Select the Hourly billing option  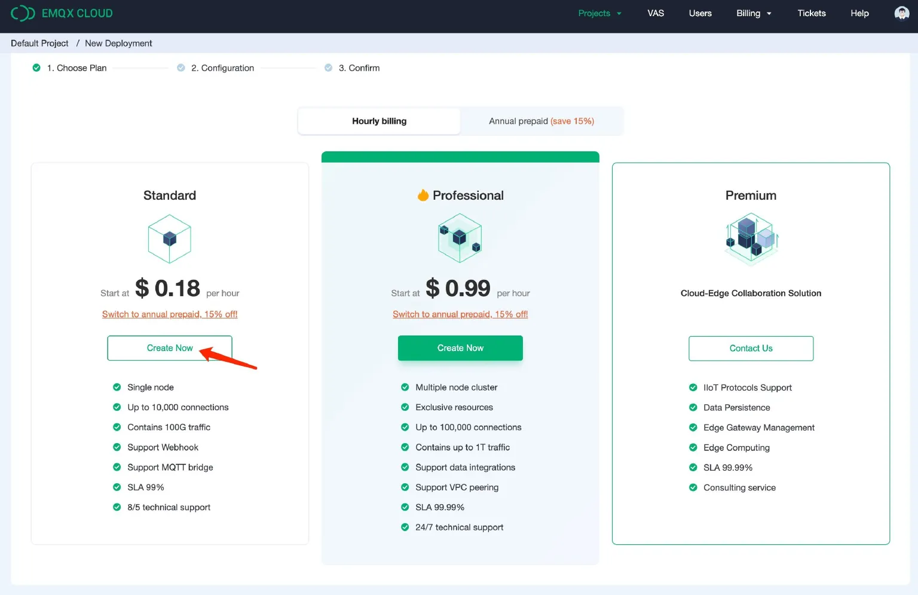379,121
